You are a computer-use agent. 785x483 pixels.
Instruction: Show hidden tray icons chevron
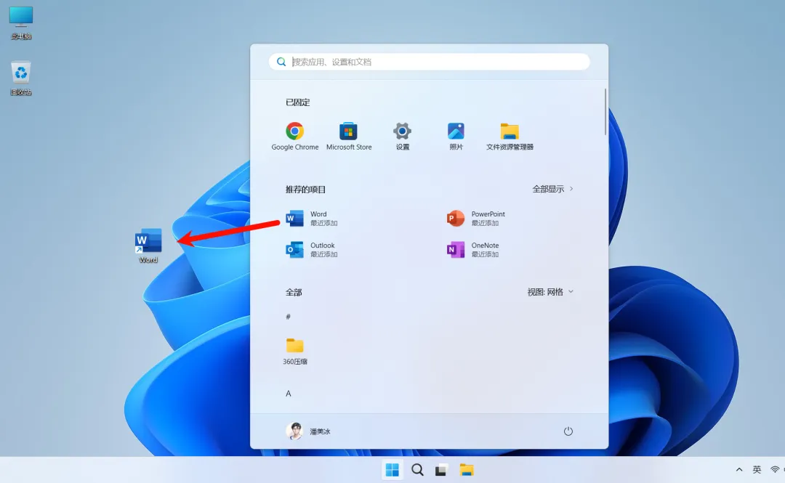pyautogui.click(x=739, y=469)
